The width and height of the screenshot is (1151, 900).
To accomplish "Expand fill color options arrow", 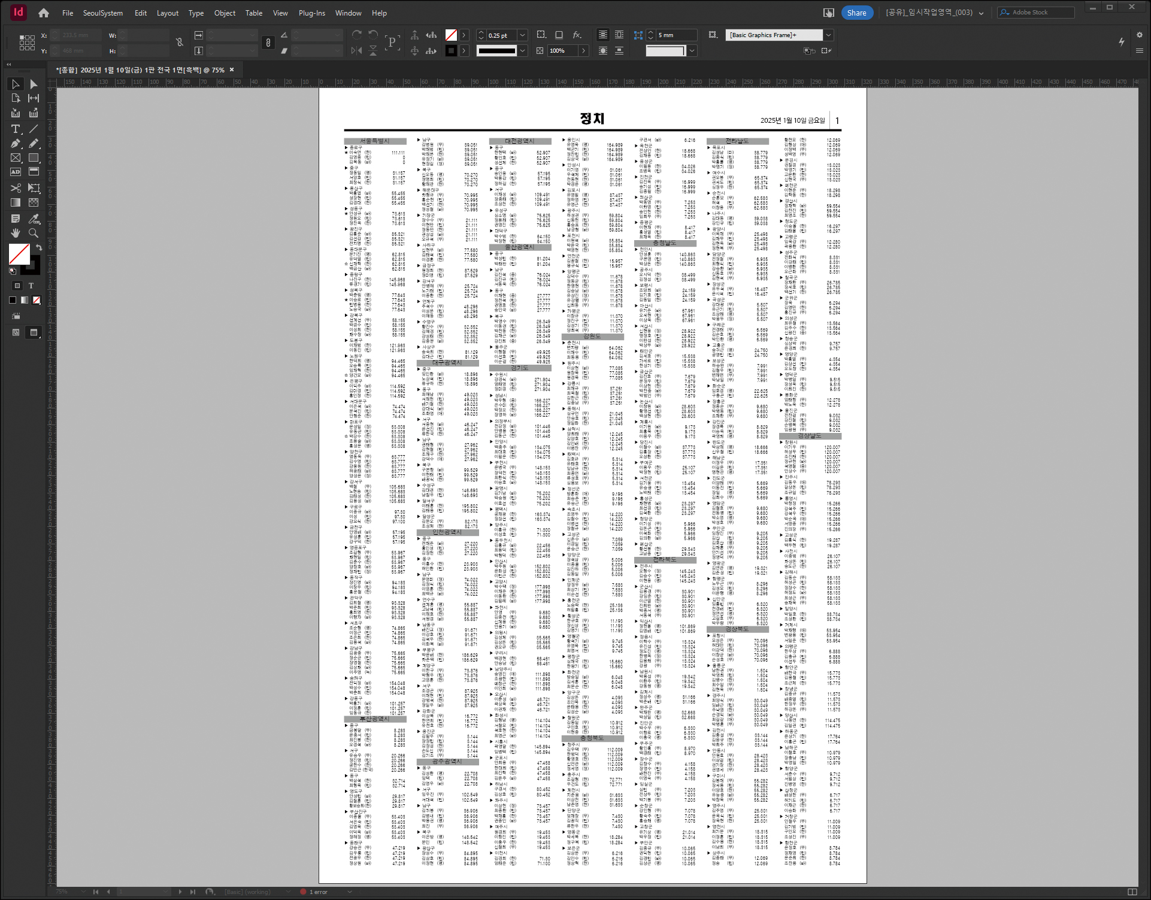I will pos(464,35).
